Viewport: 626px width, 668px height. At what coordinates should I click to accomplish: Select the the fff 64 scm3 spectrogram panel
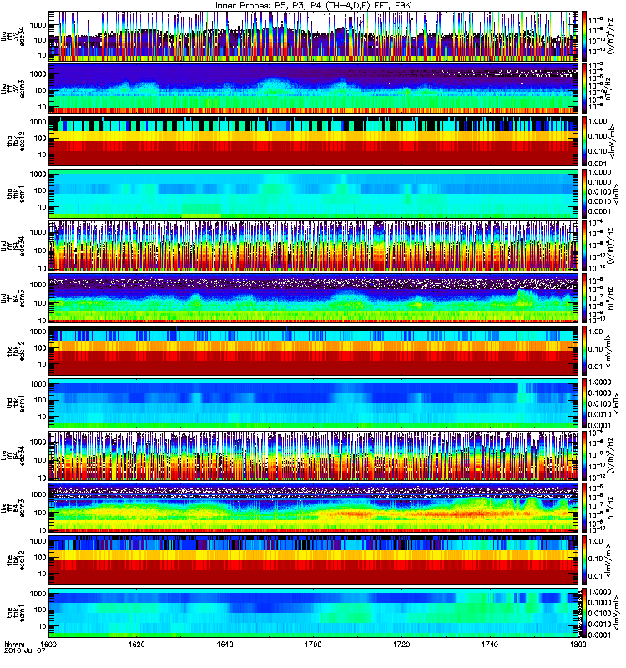[314, 508]
